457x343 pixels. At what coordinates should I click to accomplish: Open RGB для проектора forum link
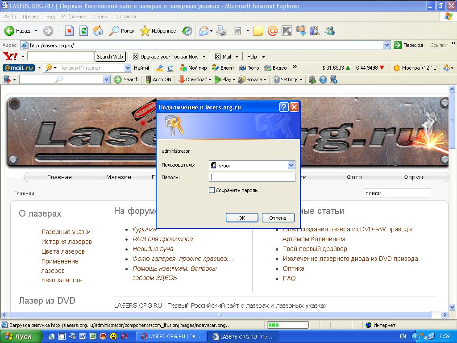pos(162,239)
